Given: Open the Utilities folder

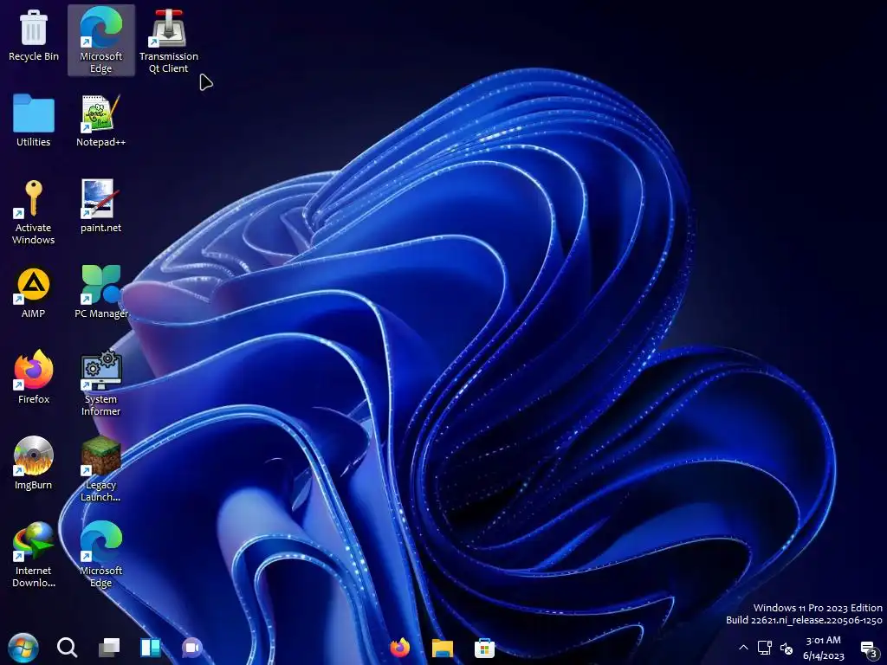Looking at the screenshot, I should pos(34,120).
